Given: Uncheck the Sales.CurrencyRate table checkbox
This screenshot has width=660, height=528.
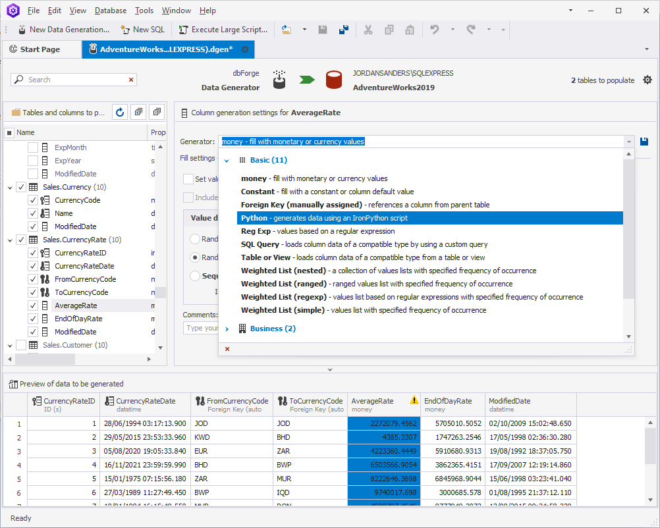Looking at the screenshot, I should (21, 240).
